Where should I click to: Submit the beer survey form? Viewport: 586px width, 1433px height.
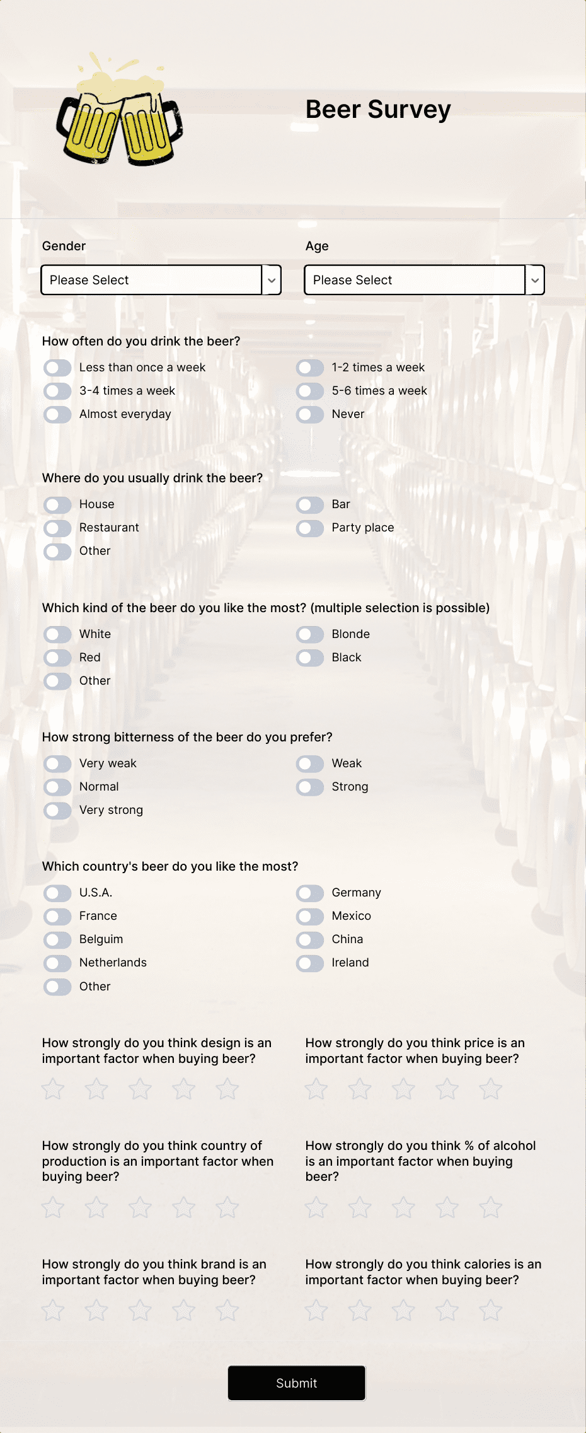pos(297,1383)
